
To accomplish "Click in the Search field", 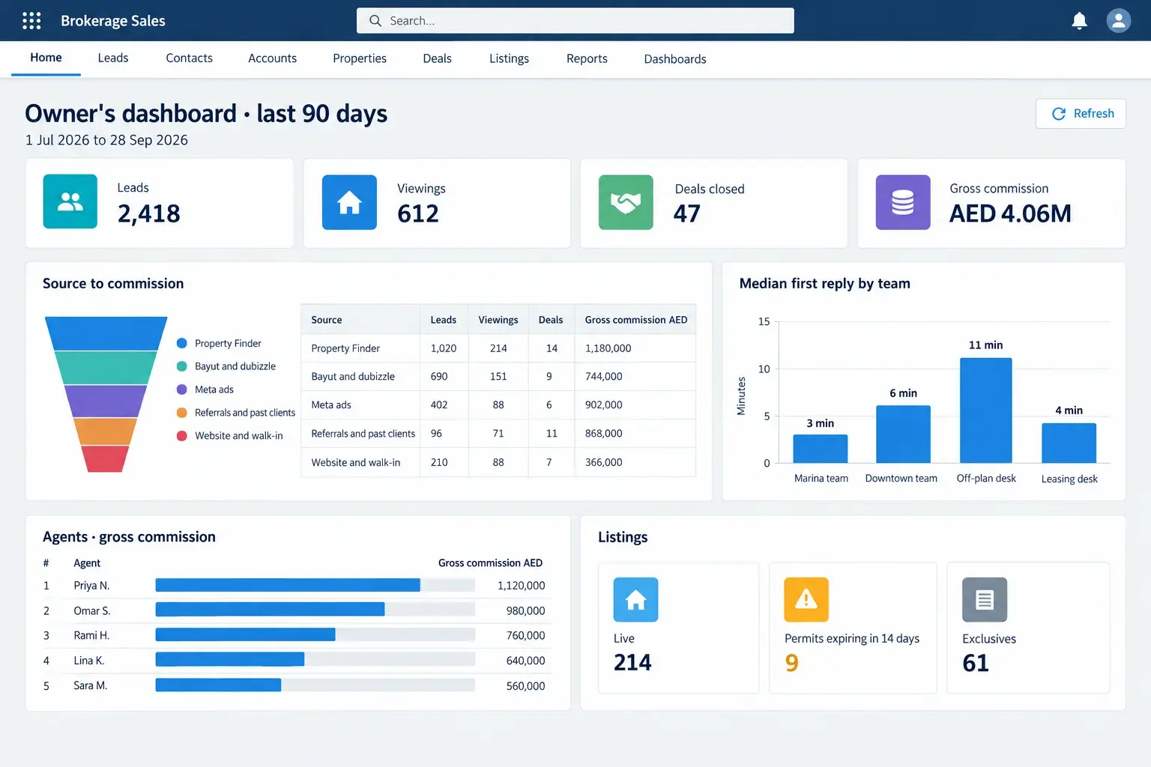I will click(575, 21).
